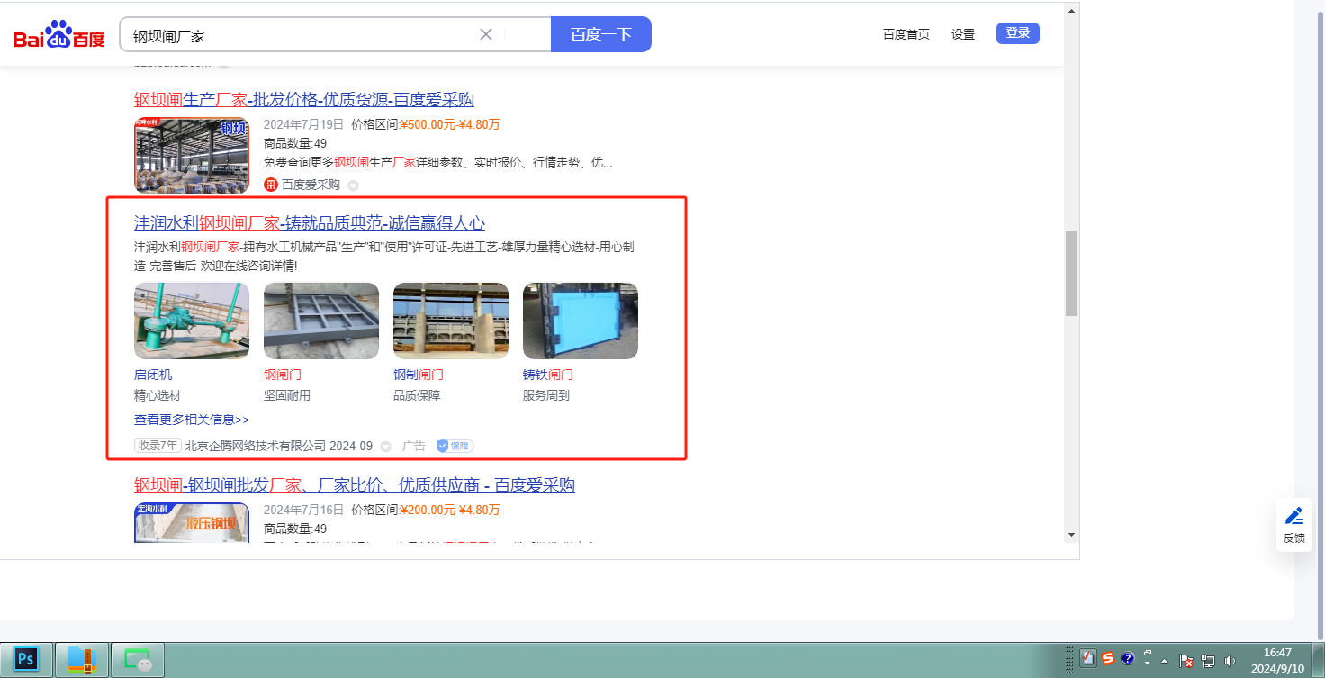
Task: Click the vertical scrollbar thumb
Action: pos(1071,273)
